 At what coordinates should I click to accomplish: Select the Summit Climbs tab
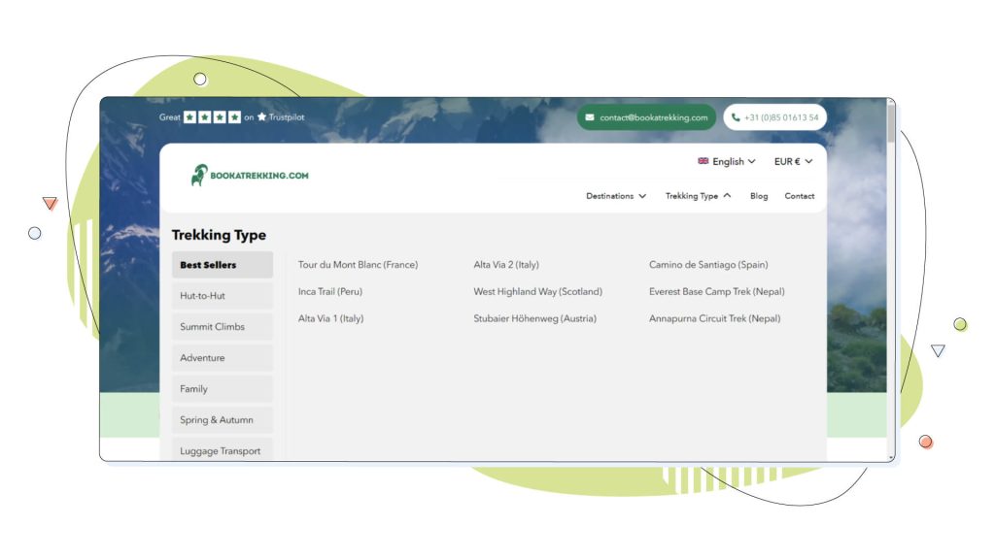pos(223,327)
